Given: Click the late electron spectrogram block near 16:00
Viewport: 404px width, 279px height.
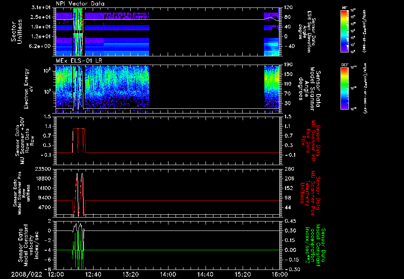Looking at the screenshot, I should click(272, 89).
